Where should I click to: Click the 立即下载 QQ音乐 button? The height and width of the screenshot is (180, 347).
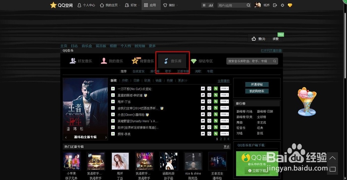click(x=257, y=171)
